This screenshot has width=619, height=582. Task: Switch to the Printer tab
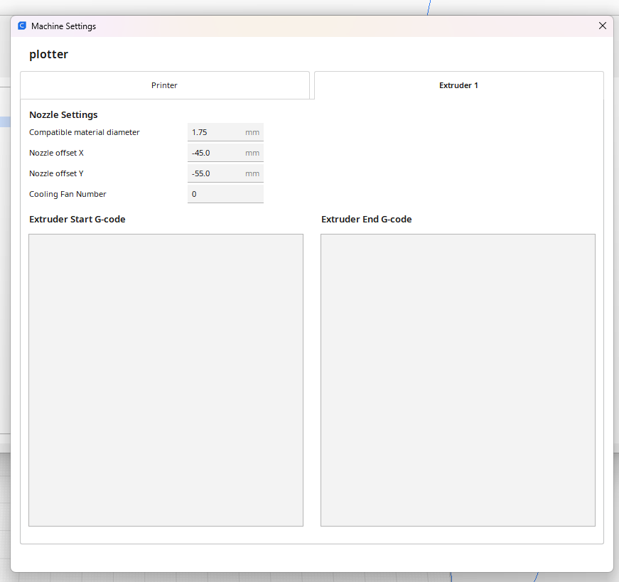coord(164,85)
